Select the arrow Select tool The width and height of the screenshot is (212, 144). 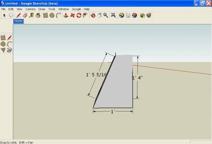pyautogui.click(x=4, y=16)
